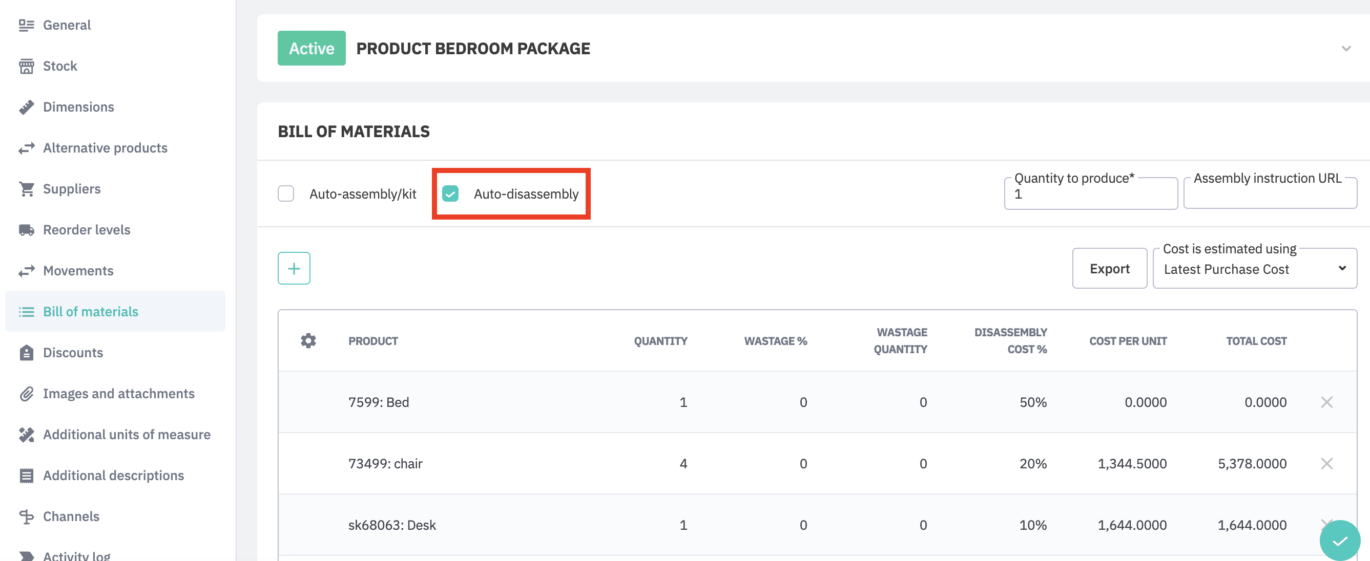This screenshot has width=1370, height=561.
Task: Click the plus icon to add component
Action: tap(294, 268)
